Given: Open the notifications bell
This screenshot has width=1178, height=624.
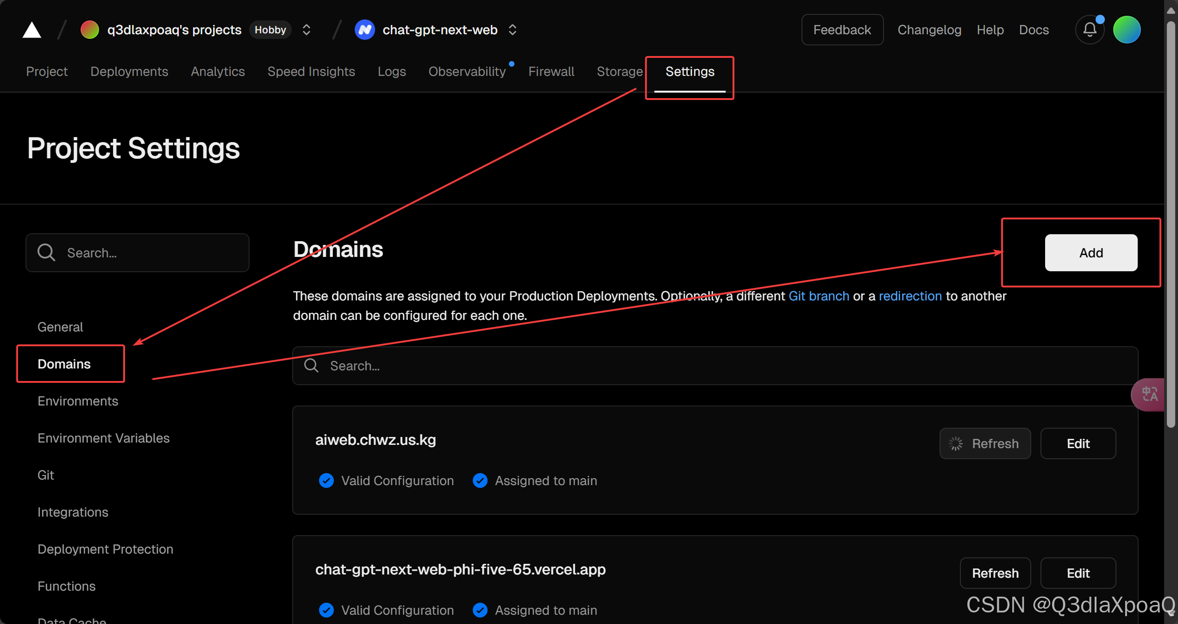Looking at the screenshot, I should 1090,30.
